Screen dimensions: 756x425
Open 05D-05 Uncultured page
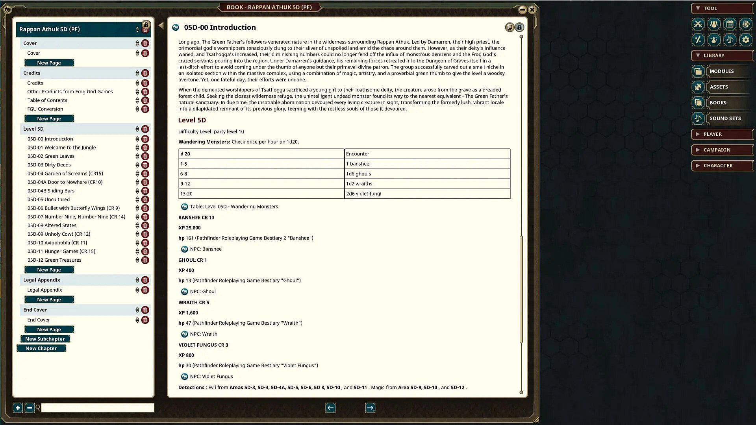[48, 200]
